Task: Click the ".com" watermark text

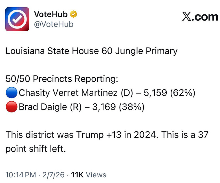Action: (x=205, y=17)
